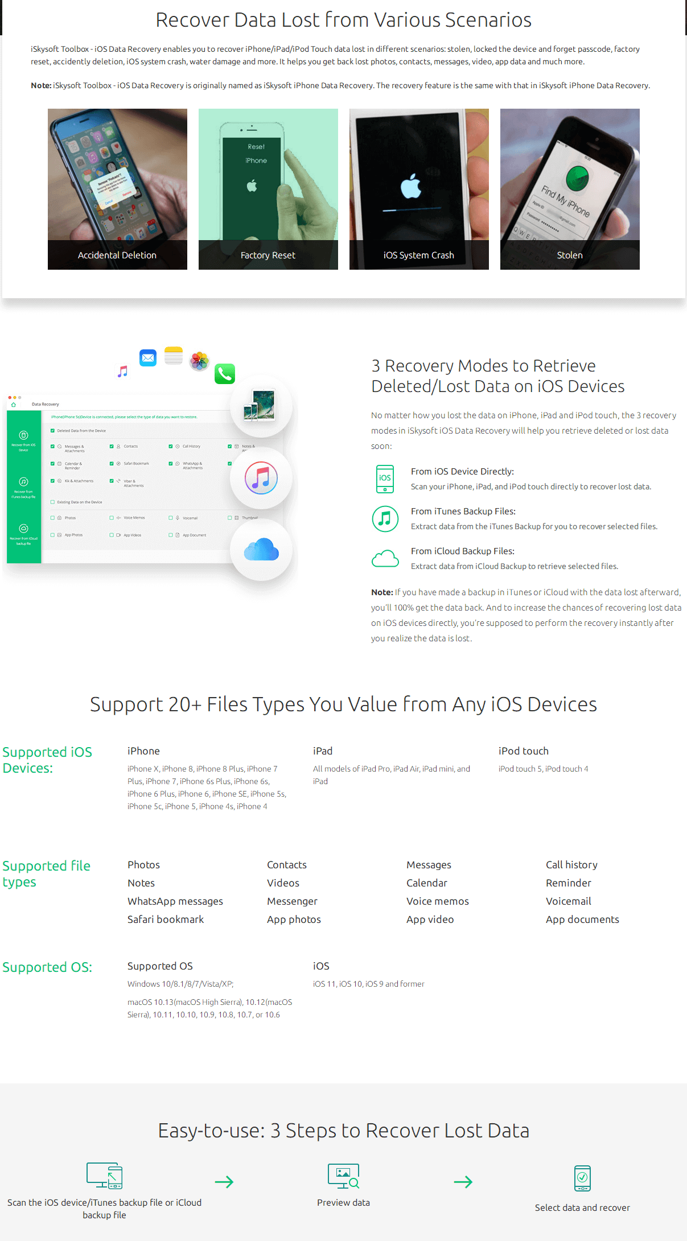This screenshot has height=1241, width=687.
Task: Select Recover from iTunes backup file sidebar icon
Action: (23, 482)
